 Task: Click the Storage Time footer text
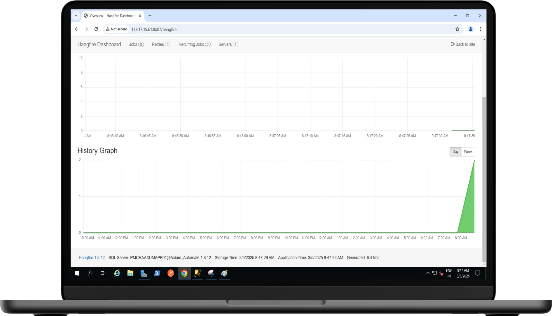[x=244, y=258]
